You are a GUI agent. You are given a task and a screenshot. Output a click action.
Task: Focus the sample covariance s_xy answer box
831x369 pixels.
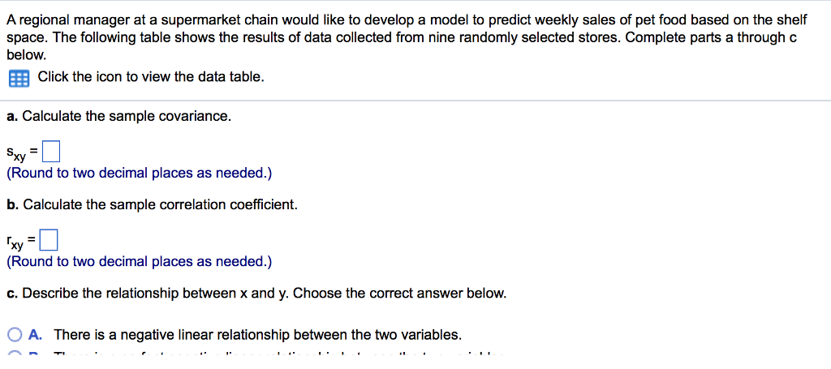[x=52, y=153]
